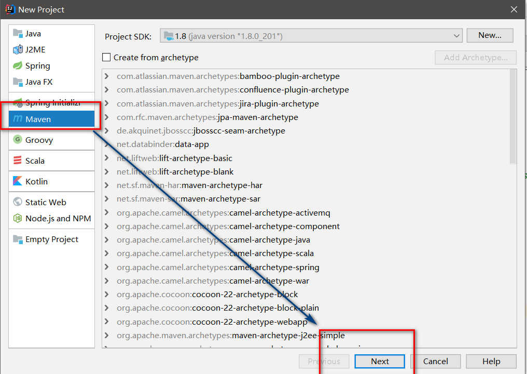Click the Groovy 'G' icon
Viewport: 527px width, 374px height.
pos(18,139)
